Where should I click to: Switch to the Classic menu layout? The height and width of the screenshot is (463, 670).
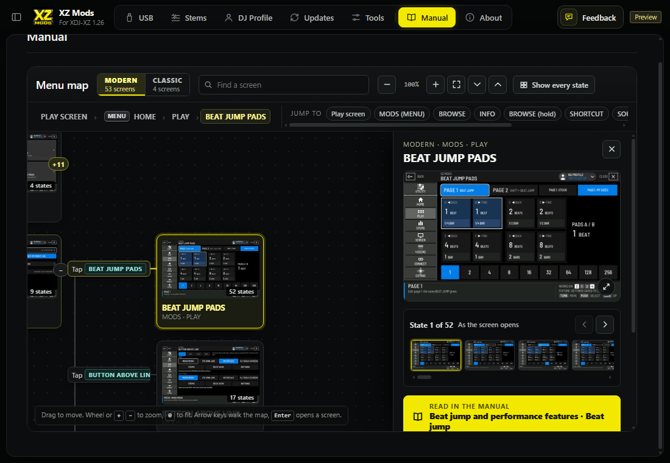167,85
